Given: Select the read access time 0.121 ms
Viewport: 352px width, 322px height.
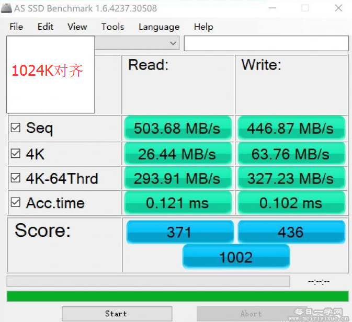Looking at the screenshot, I should pos(178,203).
